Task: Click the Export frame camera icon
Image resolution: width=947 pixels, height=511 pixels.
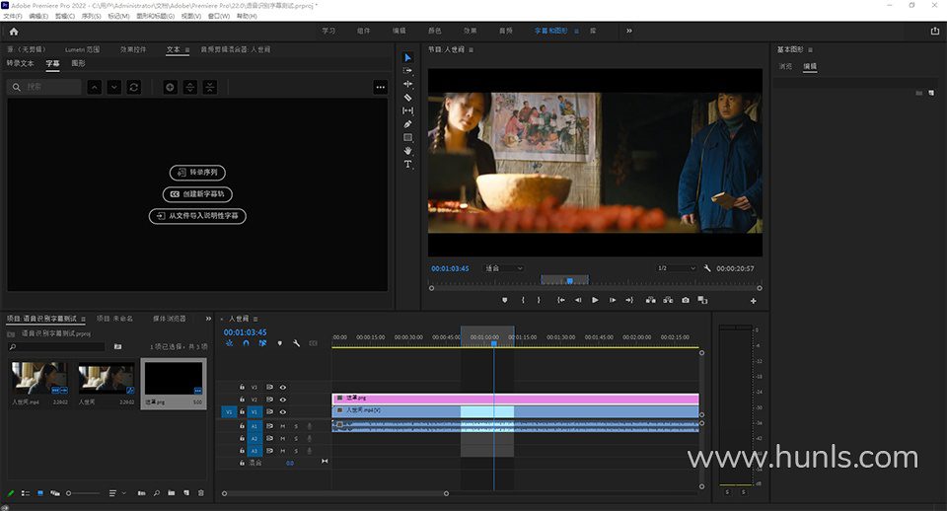Action: [686, 300]
